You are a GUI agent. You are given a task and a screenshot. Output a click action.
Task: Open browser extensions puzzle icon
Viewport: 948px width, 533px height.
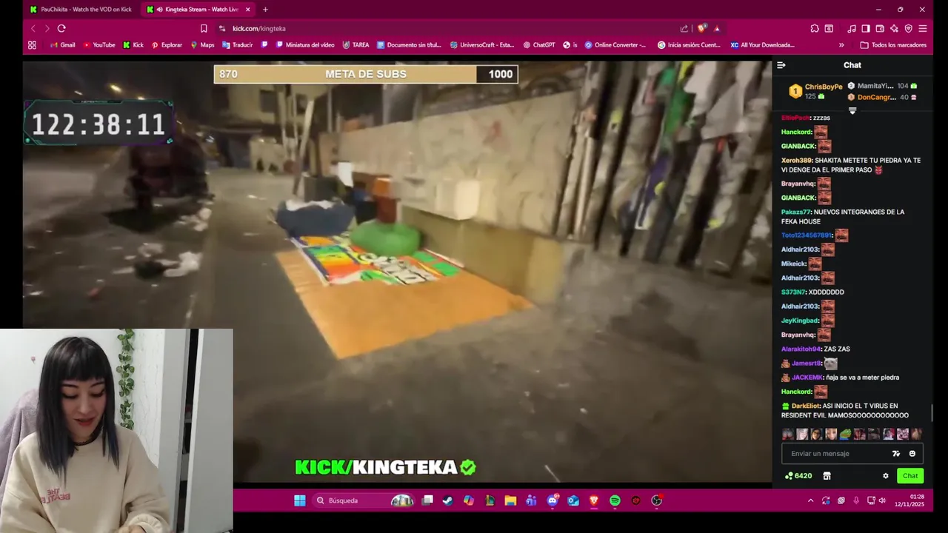[x=815, y=28]
